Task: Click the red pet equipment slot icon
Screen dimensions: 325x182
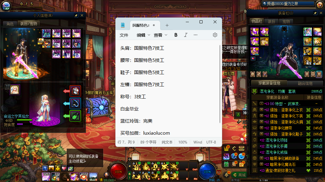Action: [75, 91]
